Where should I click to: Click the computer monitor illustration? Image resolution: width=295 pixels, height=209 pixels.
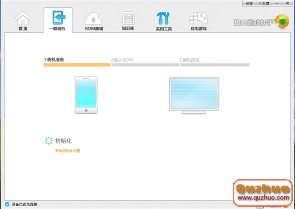click(194, 95)
